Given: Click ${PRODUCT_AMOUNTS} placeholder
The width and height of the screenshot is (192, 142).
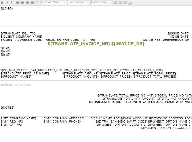Looking at the screenshot, I should (81, 77).
